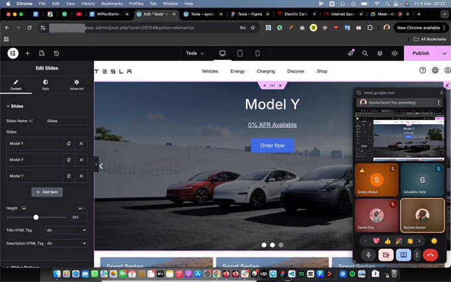Click the add element plus icon
The image size is (451, 282).
tap(27, 53)
